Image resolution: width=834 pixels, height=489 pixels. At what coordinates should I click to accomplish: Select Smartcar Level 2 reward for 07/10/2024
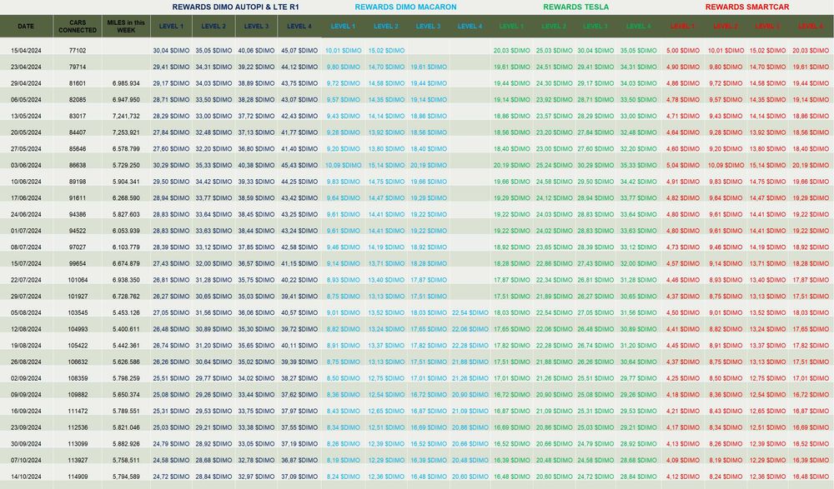[726, 461]
